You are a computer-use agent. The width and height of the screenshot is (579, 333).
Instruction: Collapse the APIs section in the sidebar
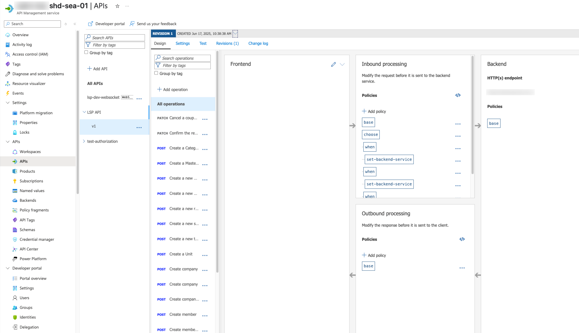coord(8,142)
